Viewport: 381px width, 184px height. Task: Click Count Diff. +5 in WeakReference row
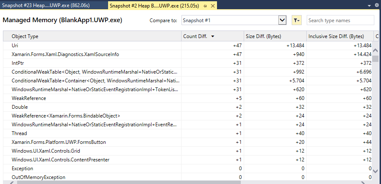239,98
